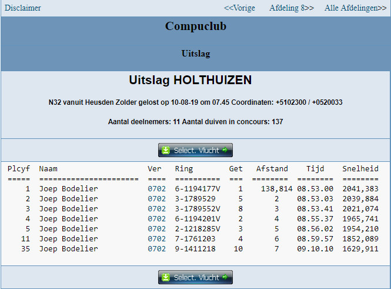Screen dimensions: 391x289
Task: Open the Afdeling 8>> link
Action: (x=292, y=8)
